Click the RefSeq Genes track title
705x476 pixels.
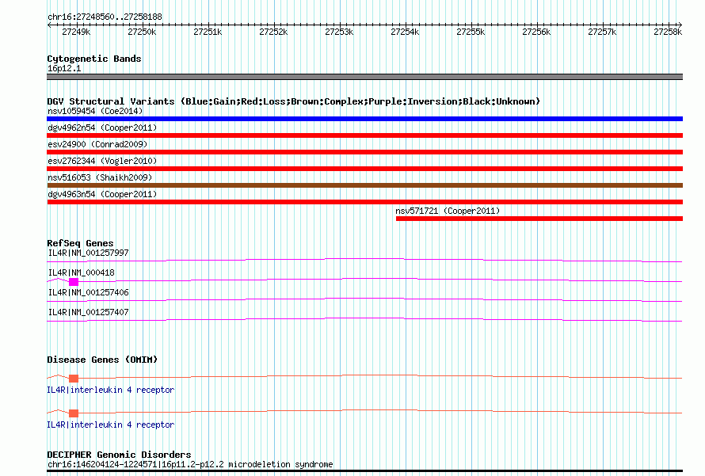tap(80, 243)
